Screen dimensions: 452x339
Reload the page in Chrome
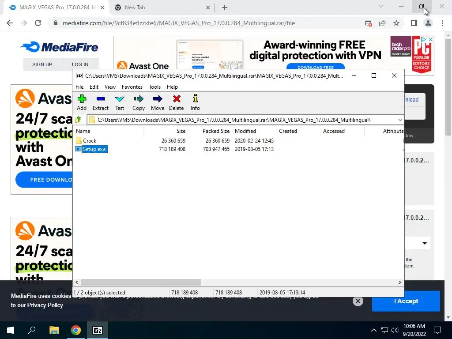[38, 23]
